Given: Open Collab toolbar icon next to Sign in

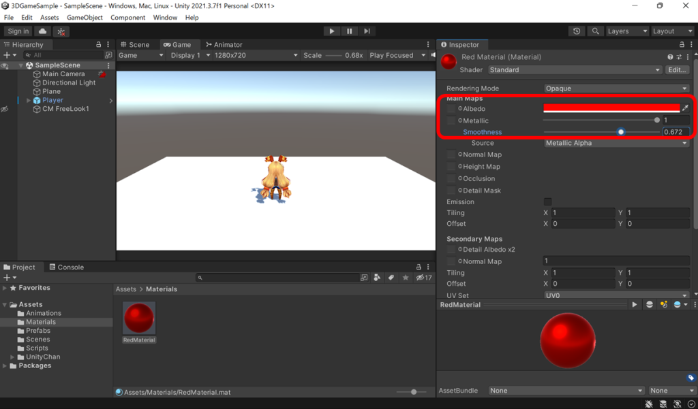Looking at the screenshot, I should tap(42, 31).
